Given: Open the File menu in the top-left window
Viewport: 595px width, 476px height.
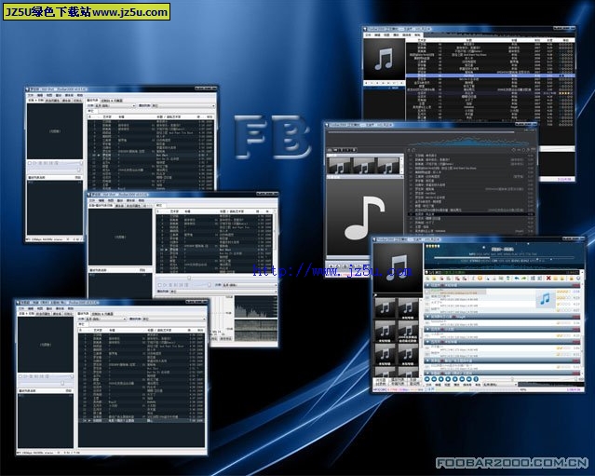Looking at the screenshot, I should click(x=31, y=95).
